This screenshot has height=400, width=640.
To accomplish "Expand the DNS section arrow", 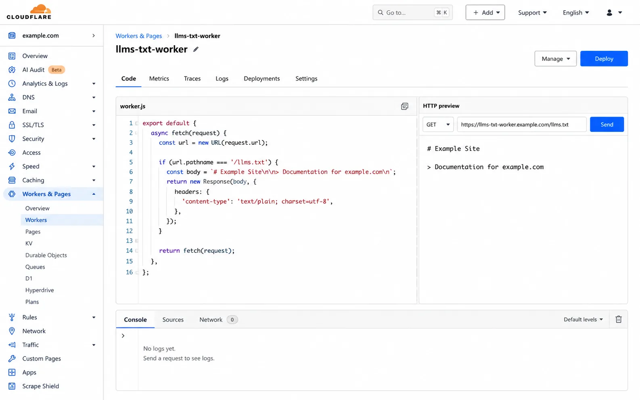I will (94, 97).
